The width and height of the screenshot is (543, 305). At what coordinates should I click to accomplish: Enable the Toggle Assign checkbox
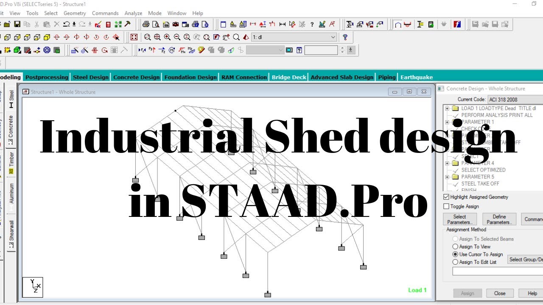446,206
